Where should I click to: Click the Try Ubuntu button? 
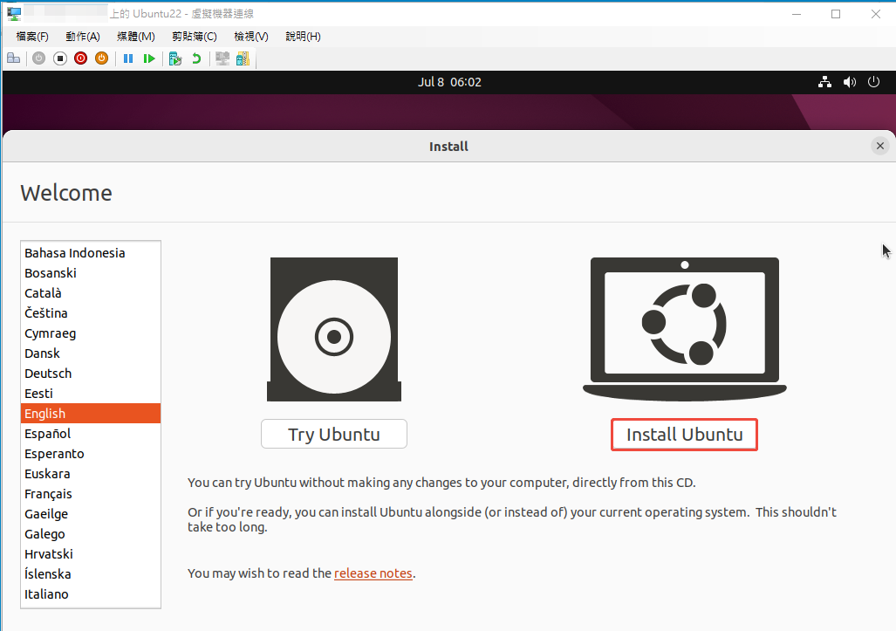[x=334, y=435]
